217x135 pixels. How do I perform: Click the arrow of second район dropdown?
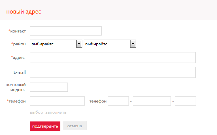point(133,44)
